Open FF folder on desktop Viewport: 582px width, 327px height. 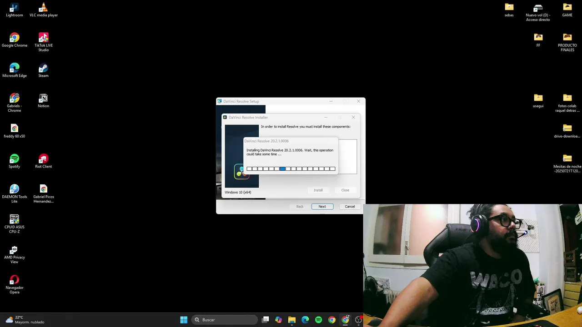click(x=538, y=40)
